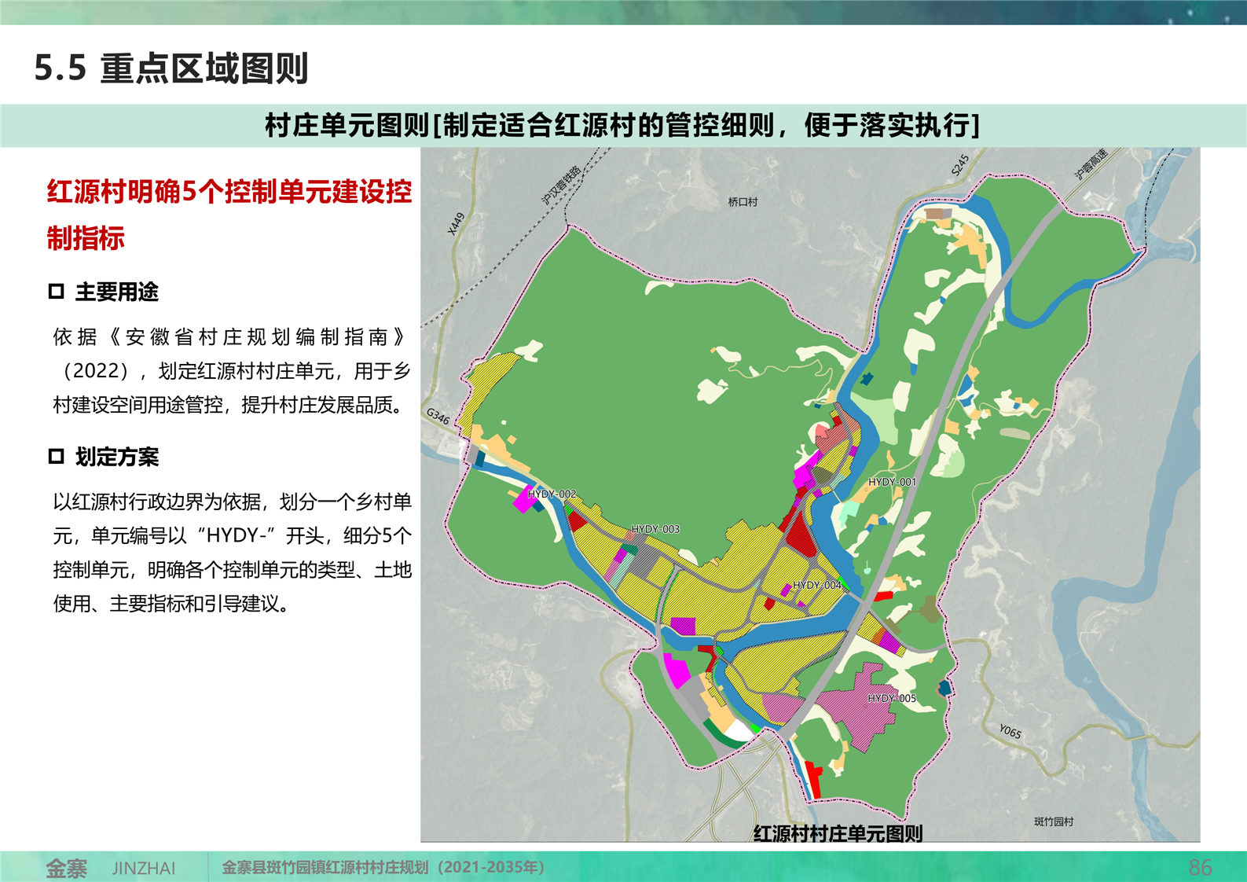Select the red heading about 5个控制单元
This screenshot has height=882, width=1247.
pyautogui.click(x=229, y=214)
